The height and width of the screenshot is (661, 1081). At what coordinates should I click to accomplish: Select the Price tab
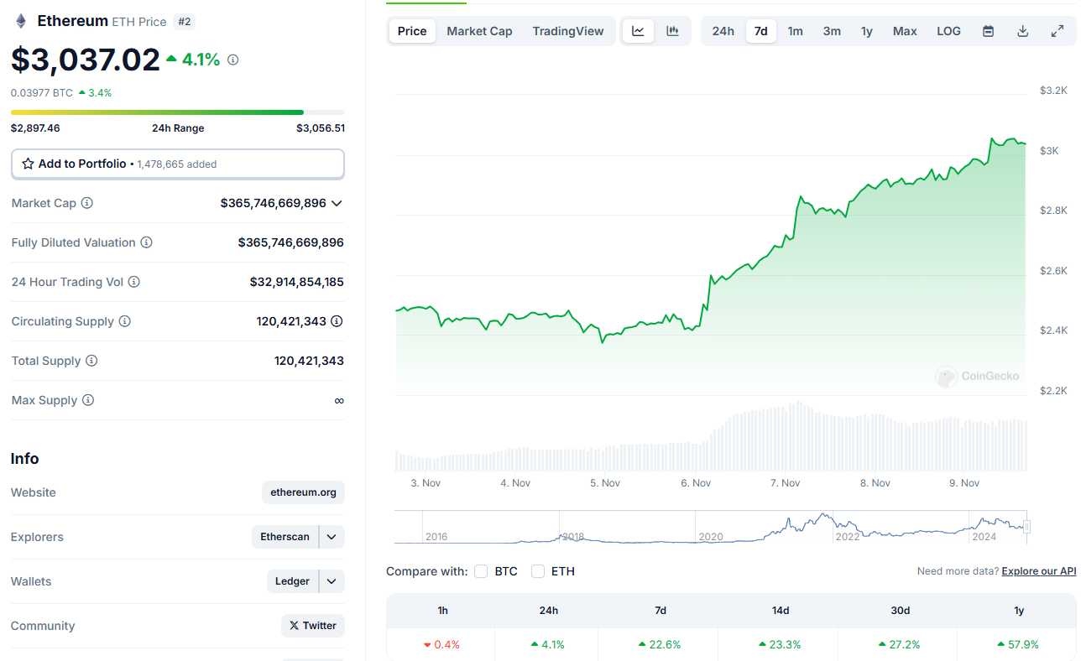pos(412,31)
